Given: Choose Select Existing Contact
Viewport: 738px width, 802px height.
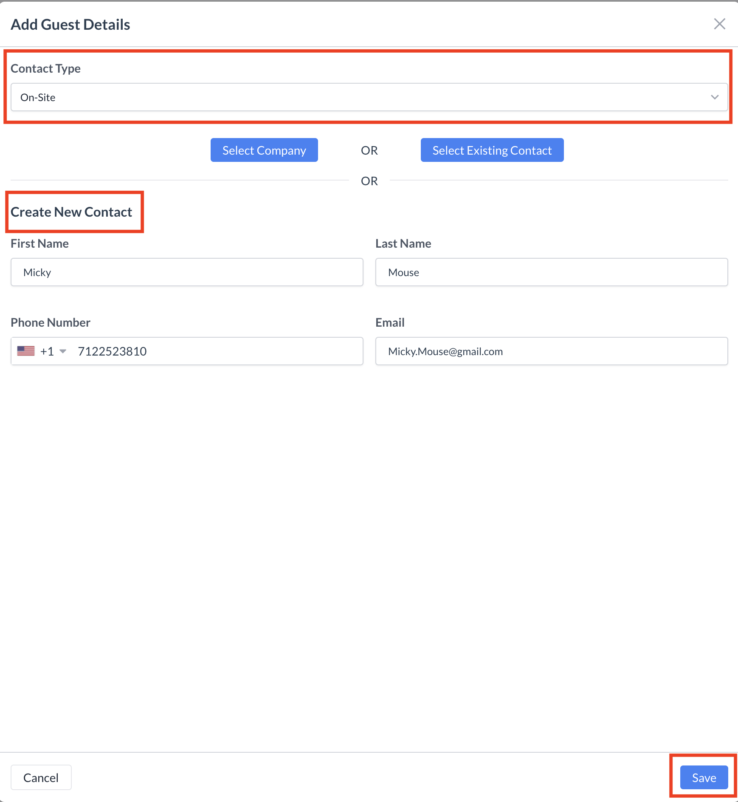Looking at the screenshot, I should coord(492,150).
